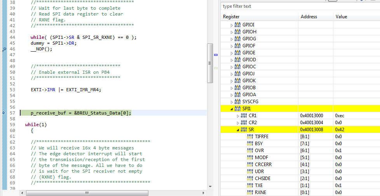380x196 pixels.
Task: Click the CR2 register icon
Action: coord(244,123)
